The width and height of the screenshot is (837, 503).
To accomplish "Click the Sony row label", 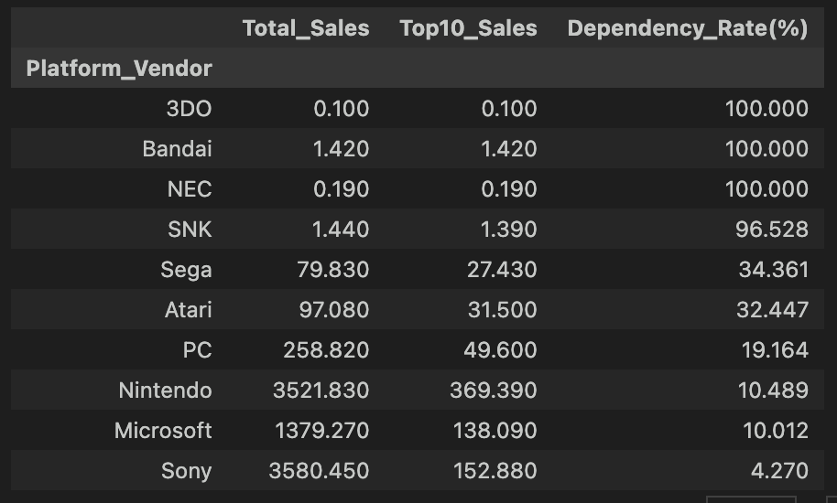I will tap(186, 471).
